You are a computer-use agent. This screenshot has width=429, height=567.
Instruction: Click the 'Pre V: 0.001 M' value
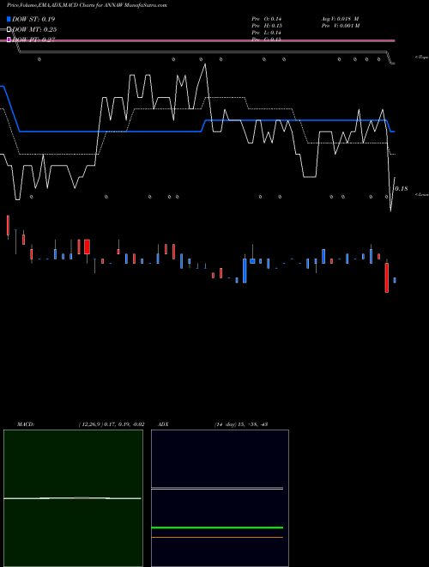coord(341,26)
